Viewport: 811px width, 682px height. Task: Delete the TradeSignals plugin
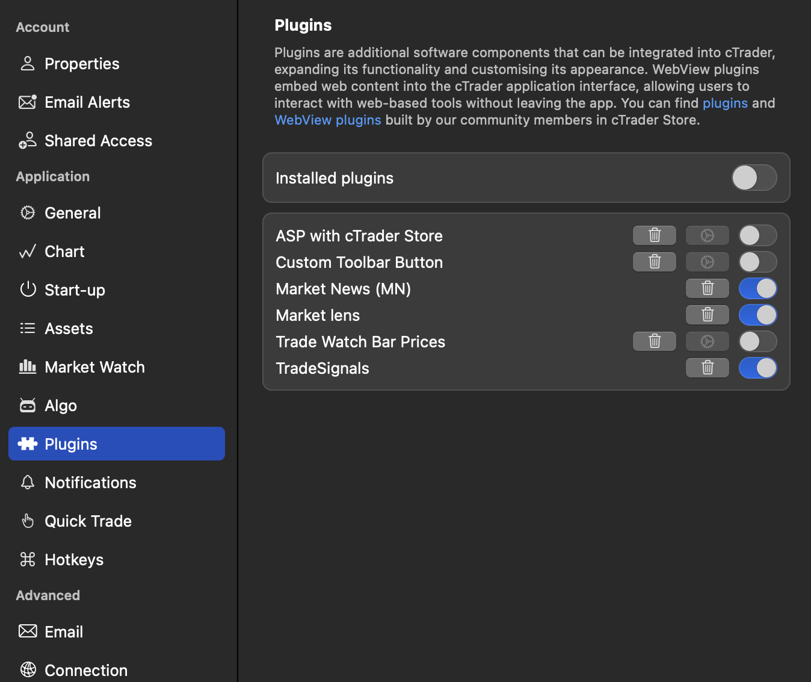(x=707, y=368)
